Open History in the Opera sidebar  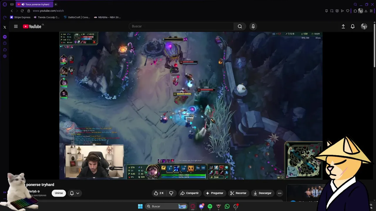(x=5, y=43)
